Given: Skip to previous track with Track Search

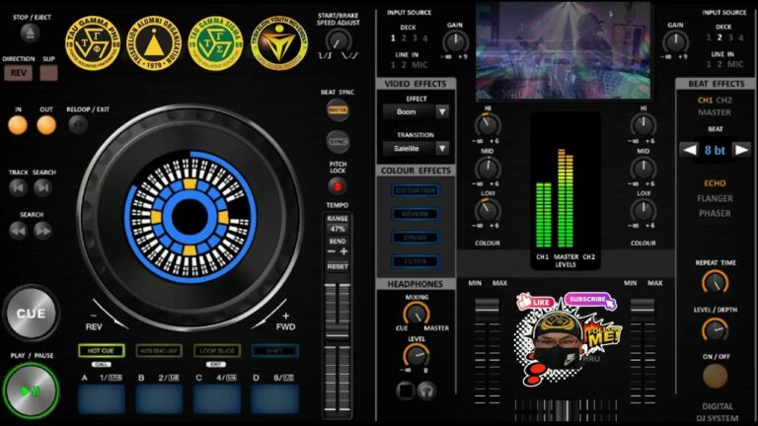Looking at the screenshot, I should [x=18, y=188].
